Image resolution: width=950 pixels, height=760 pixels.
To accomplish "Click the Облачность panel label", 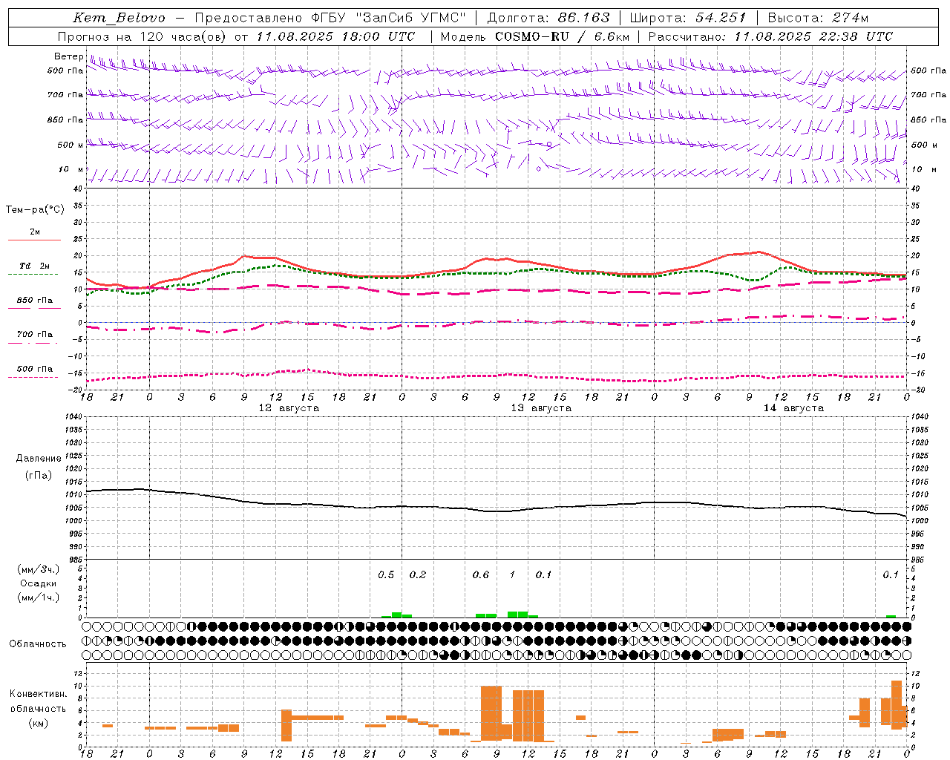I will [38, 644].
